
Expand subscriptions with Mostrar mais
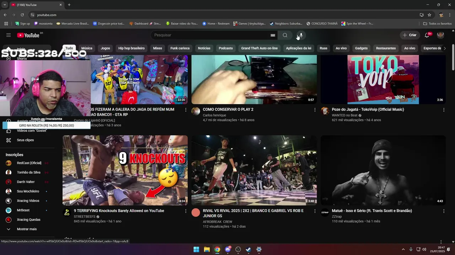point(27,229)
